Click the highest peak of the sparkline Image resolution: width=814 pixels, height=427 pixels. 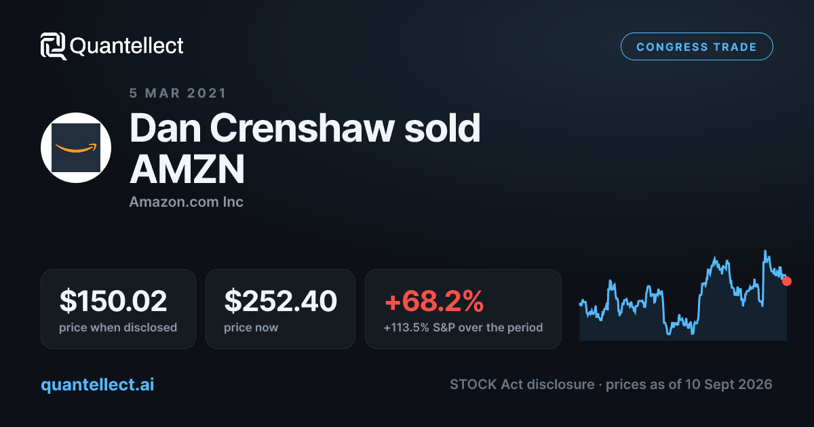tap(765, 251)
